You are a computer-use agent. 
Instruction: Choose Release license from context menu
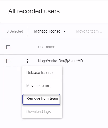tap(42, 73)
